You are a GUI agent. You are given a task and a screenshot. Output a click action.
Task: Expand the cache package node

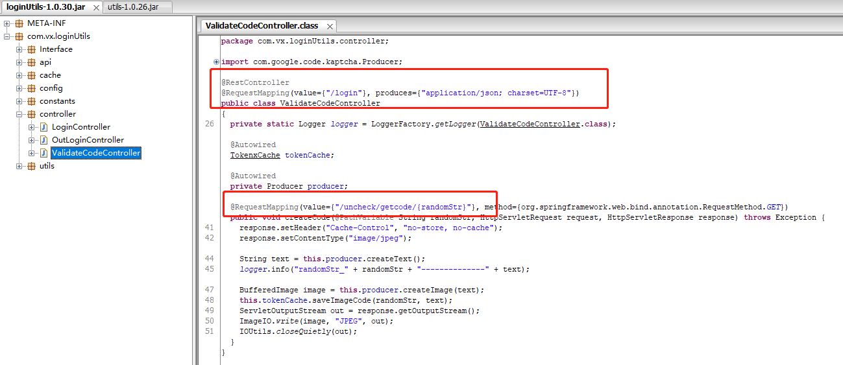pos(19,75)
